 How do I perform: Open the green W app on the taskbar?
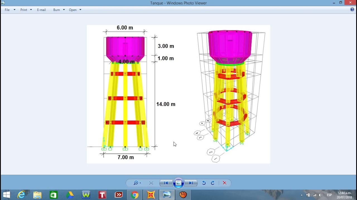point(86,195)
